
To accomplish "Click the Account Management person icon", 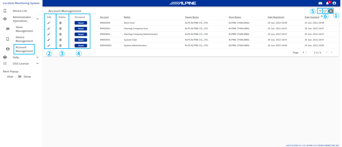I will (x=7, y=49).
